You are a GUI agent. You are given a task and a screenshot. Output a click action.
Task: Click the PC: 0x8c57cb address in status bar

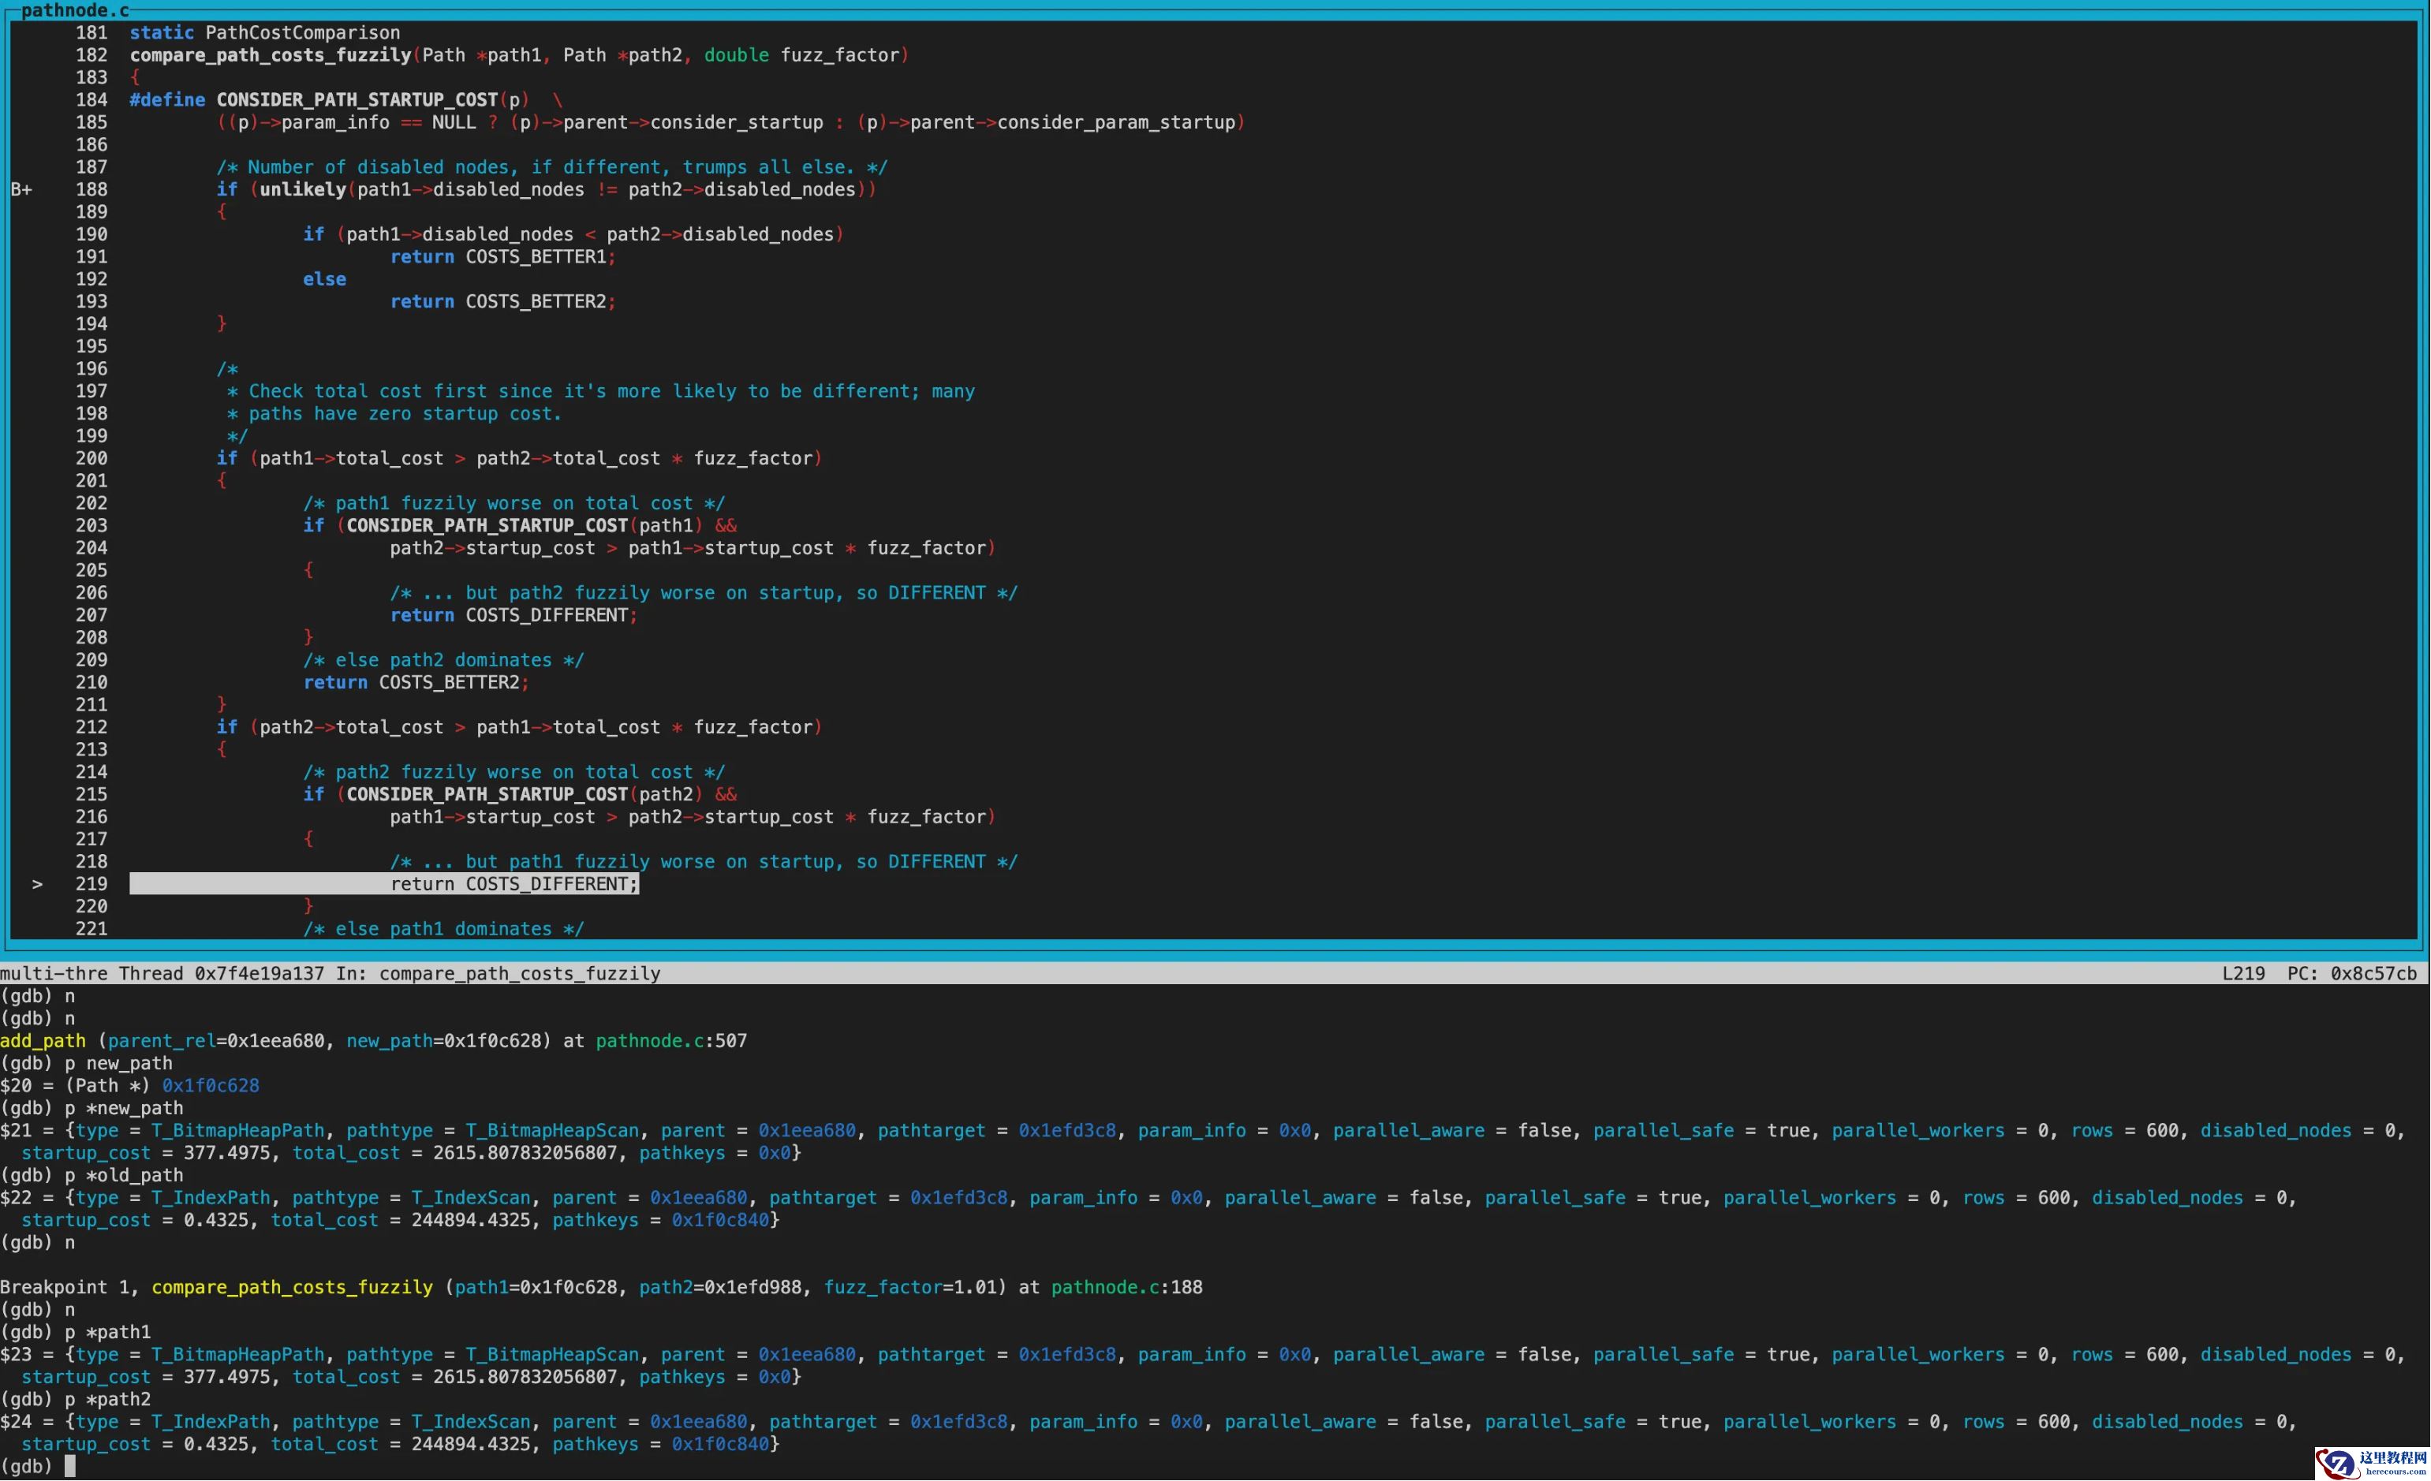2351,974
